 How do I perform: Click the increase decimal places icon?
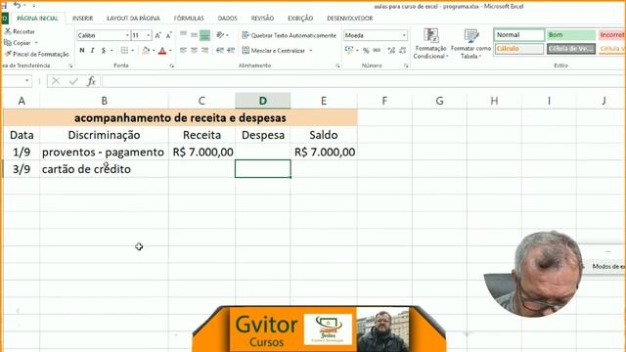[x=391, y=50]
